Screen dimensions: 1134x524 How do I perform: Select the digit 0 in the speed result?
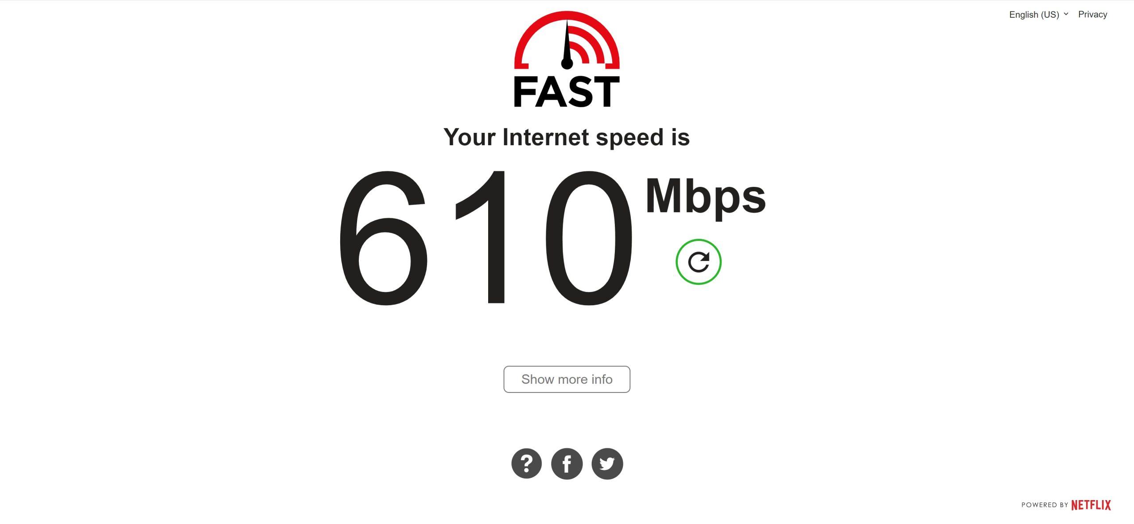pos(589,238)
